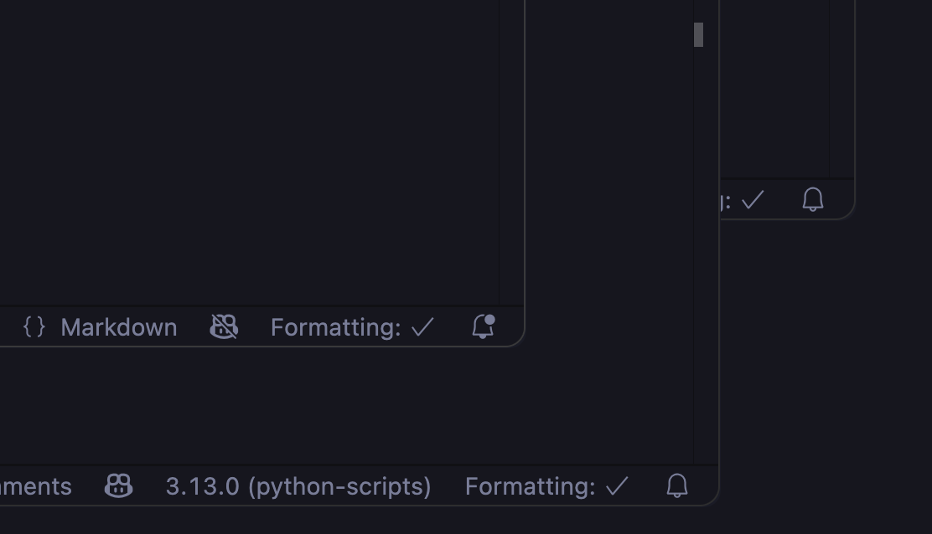
Task: Click the gray vertical scrollbar thumb
Action: (698, 34)
